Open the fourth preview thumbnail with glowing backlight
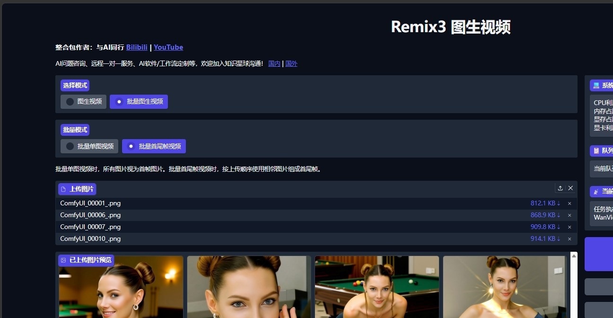613x318 pixels. 505,287
